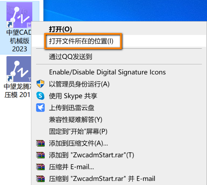Image resolution: width=207 pixels, height=185 pixels.
Task: Select 打开文件所在的位置(I) menu entry
Action: coord(81,41)
